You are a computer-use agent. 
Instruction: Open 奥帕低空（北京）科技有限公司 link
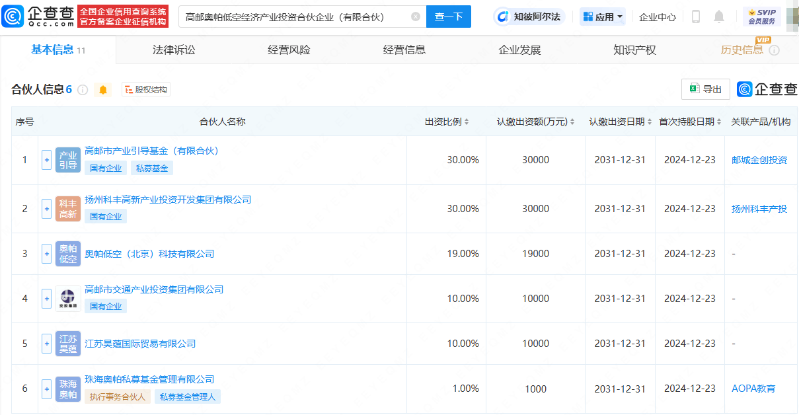click(149, 254)
